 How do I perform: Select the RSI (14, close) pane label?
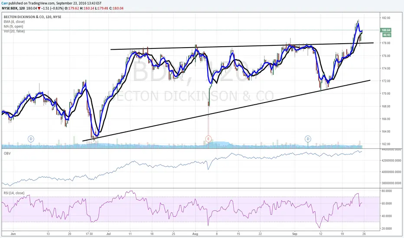coord(14,193)
